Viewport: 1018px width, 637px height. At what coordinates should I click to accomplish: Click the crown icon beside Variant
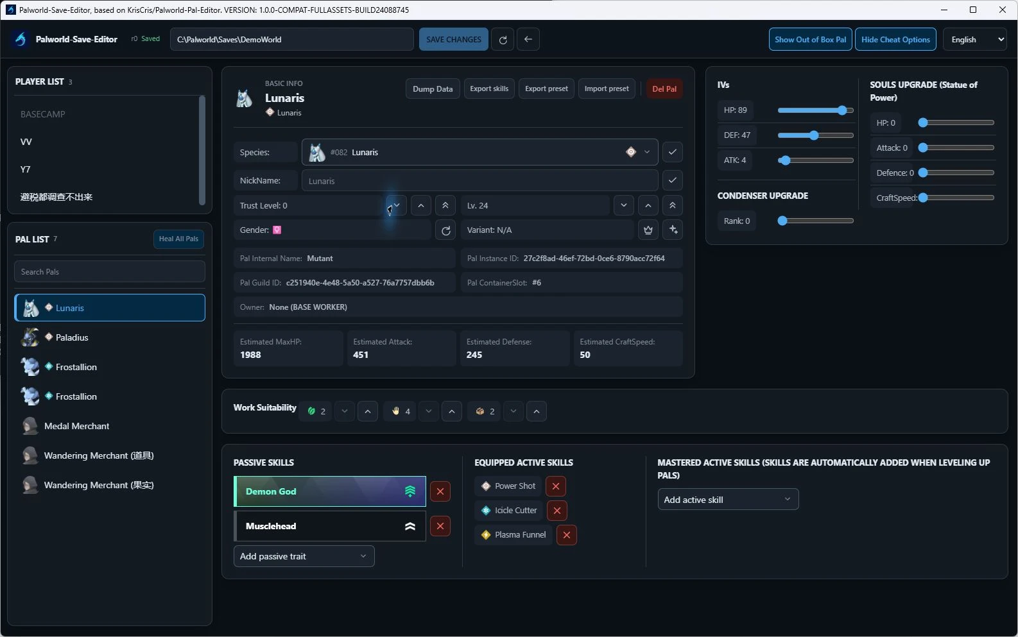pos(648,230)
